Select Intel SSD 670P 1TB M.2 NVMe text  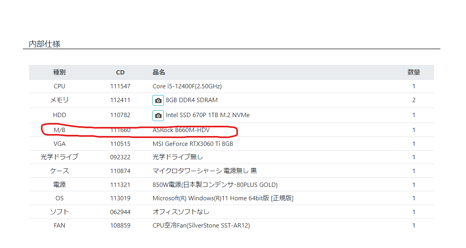click(208, 115)
